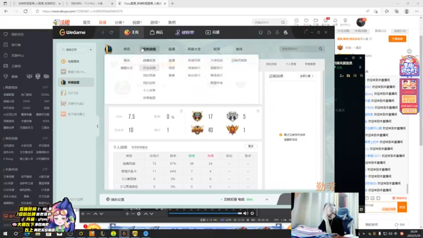Choose 我的英雄 in the dropdown menu
423x238 pixels.
click(x=149, y=75)
